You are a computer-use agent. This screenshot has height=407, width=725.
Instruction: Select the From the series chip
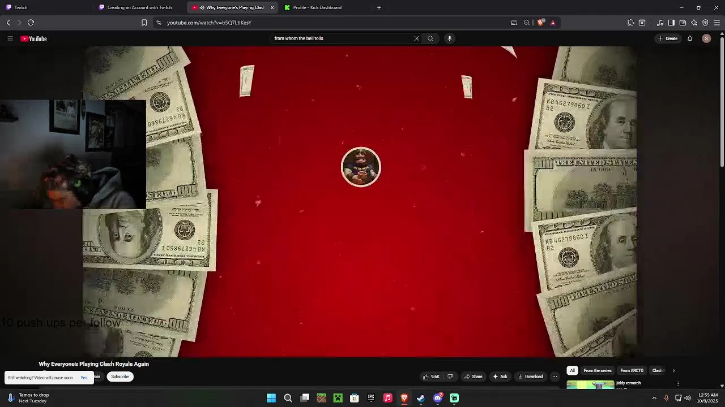(598, 370)
